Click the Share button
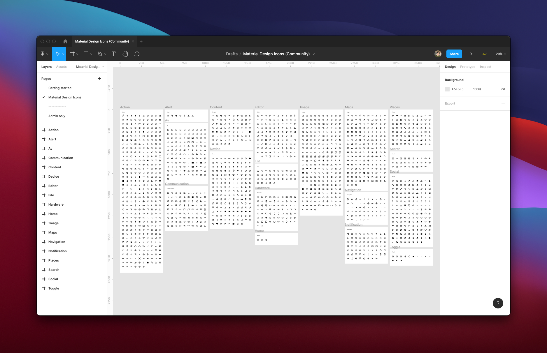Viewport: 547px width, 353px height. tap(454, 54)
